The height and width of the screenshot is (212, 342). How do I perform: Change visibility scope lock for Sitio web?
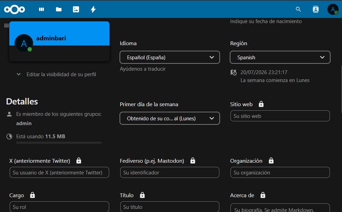tap(261, 104)
